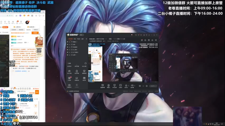Screen dimensions: 225x126
Task: Click the speaker volume icon in streaming toolbar
Action: pos(132,85)
